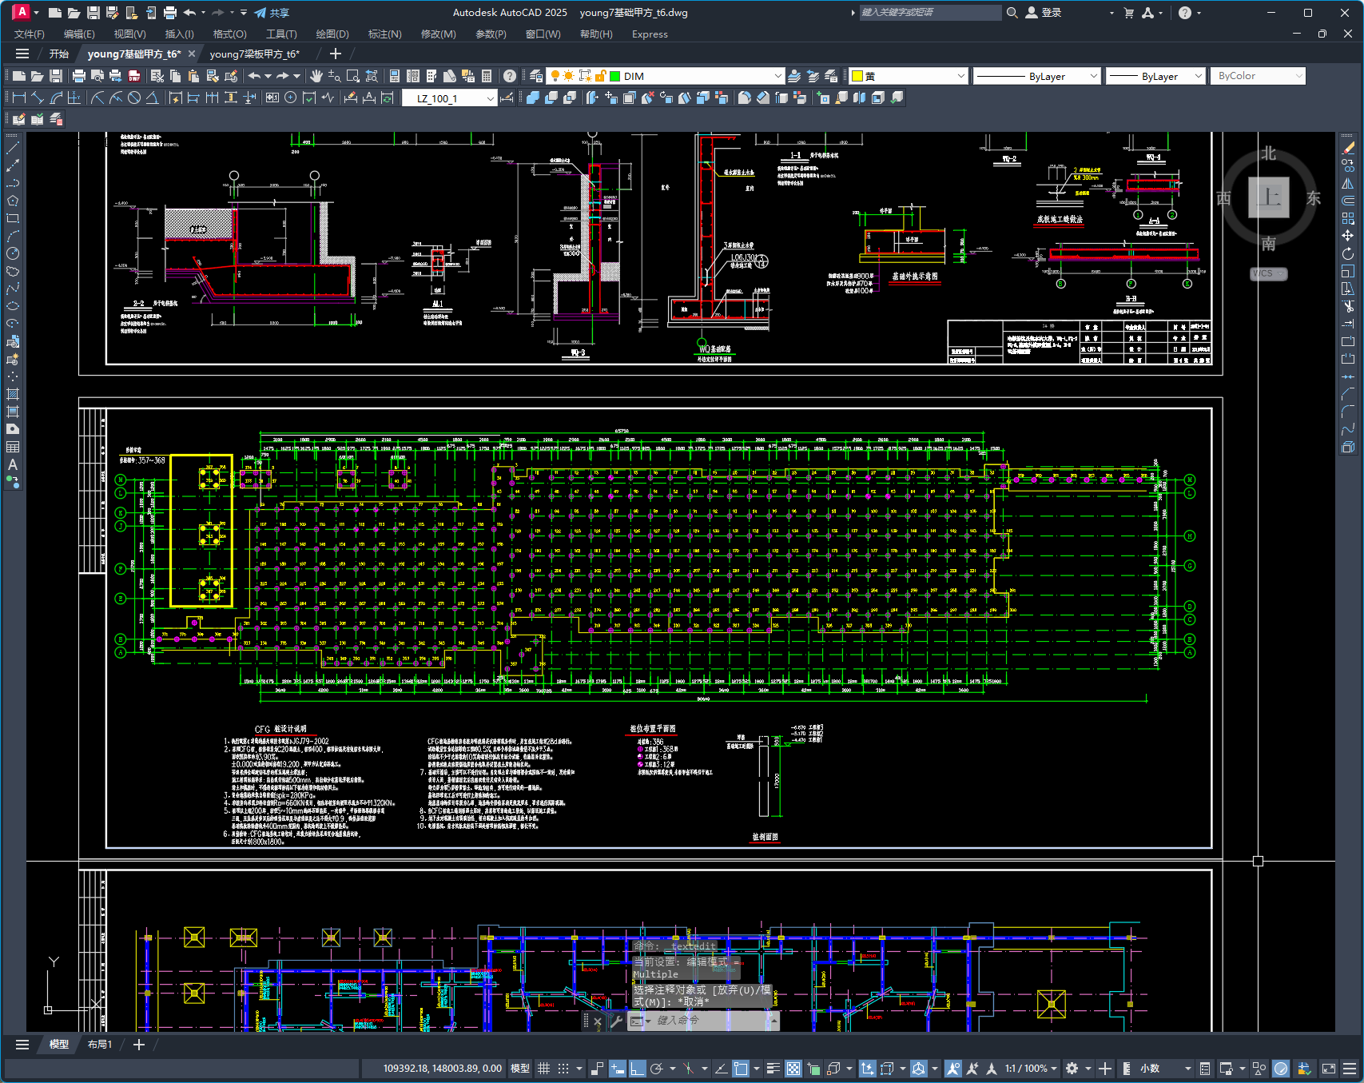Select the Hatch draw tool
Screen dimensions: 1364x1083
pos(13,394)
